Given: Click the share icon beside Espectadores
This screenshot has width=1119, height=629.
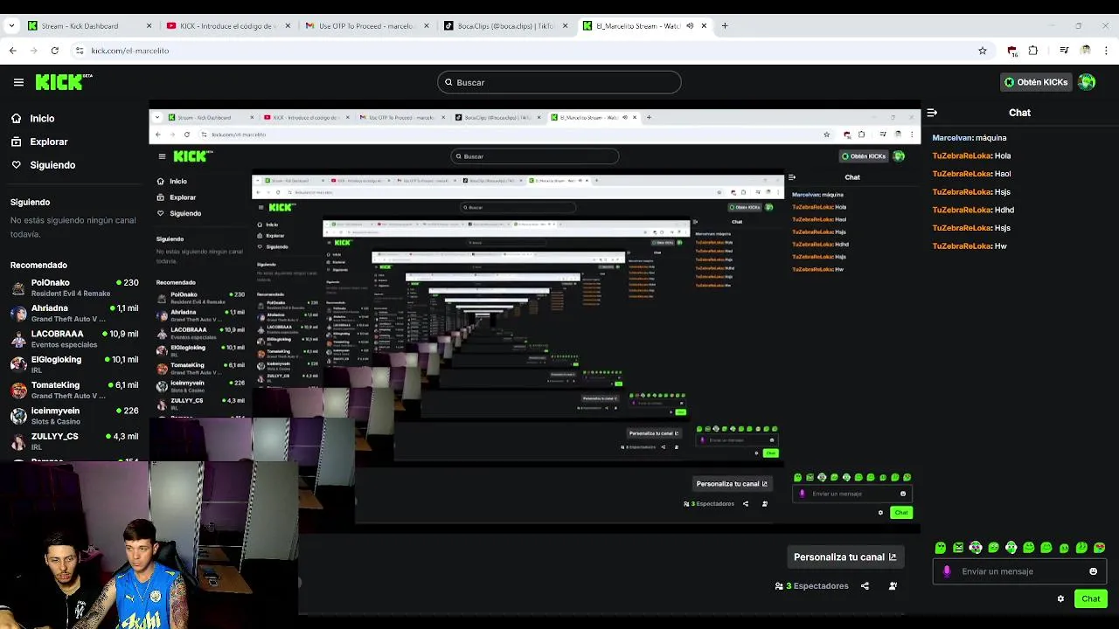Looking at the screenshot, I should click(865, 586).
